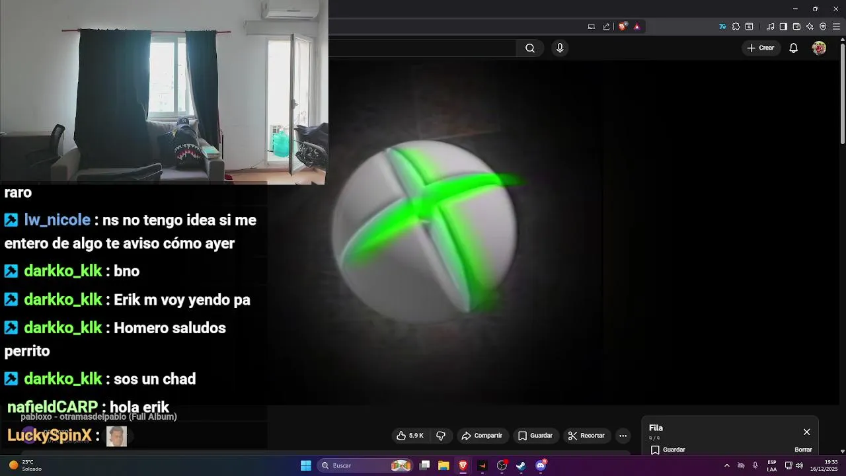This screenshot has height=476, width=846.
Task: Open volume control in system tray
Action: [x=800, y=465]
